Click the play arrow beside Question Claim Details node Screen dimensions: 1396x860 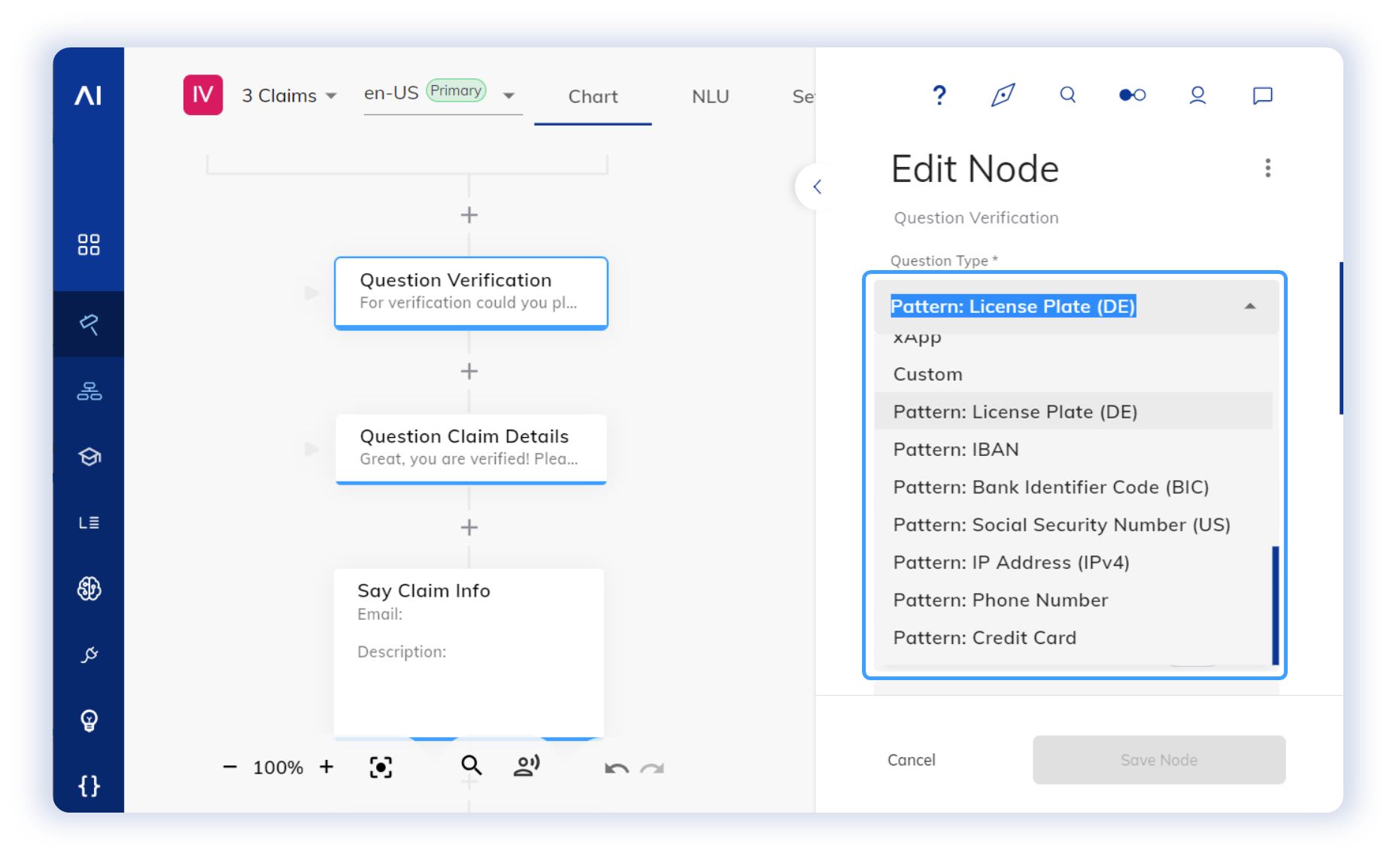point(311,449)
